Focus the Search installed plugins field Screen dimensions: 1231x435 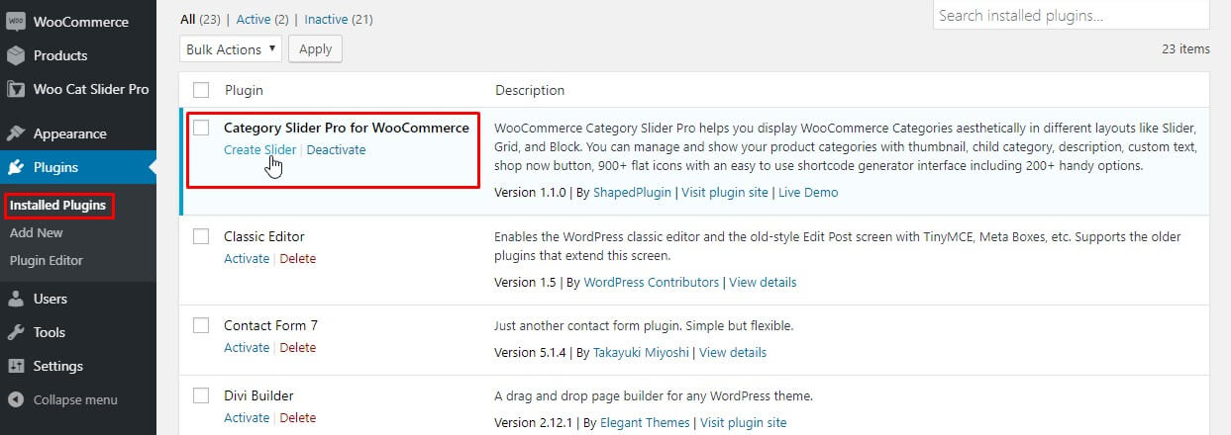1071,16
